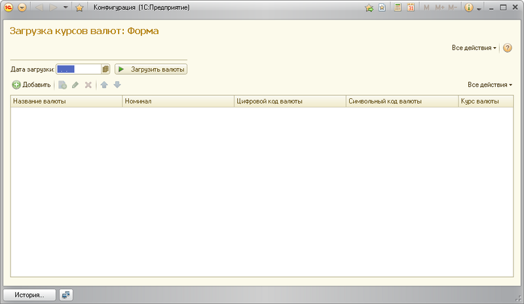
Task: Click the delete row X icon
Action: (x=88, y=85)
